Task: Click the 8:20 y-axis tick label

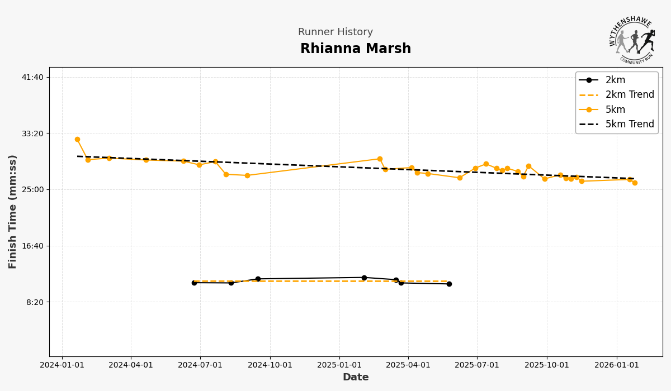Action: [x=34, y=302]
